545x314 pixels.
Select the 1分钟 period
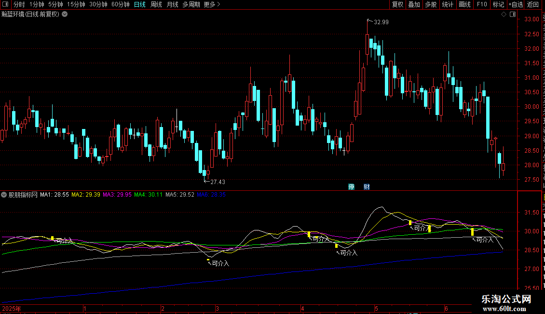[37, 4]
